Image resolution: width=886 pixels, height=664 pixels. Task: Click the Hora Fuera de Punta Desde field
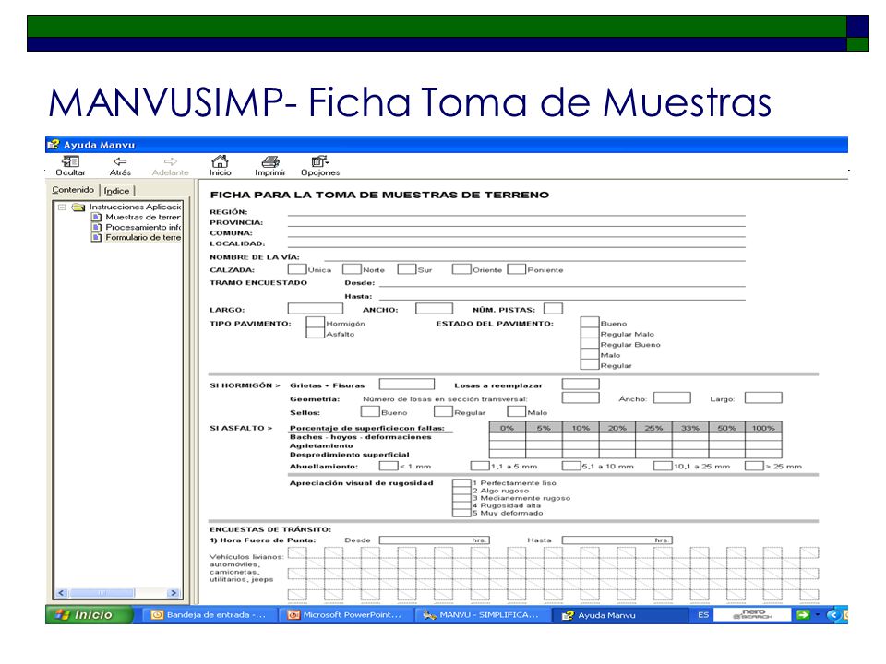tap(434, 539)
